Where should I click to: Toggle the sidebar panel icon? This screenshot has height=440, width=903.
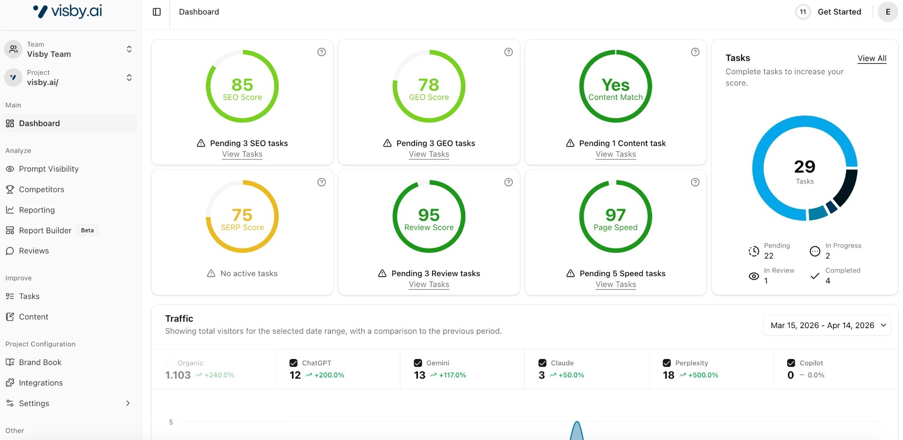pos(157,12)
